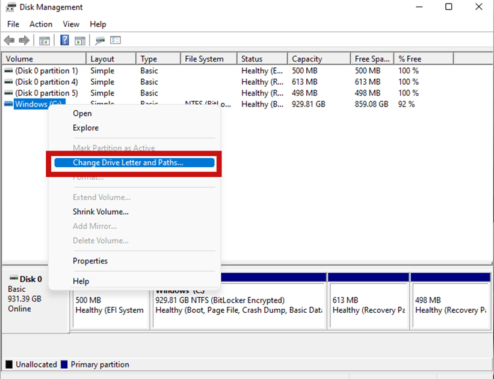Click the Settings checklist toolbar icon
494x379 pixels.
pos(116,40)
